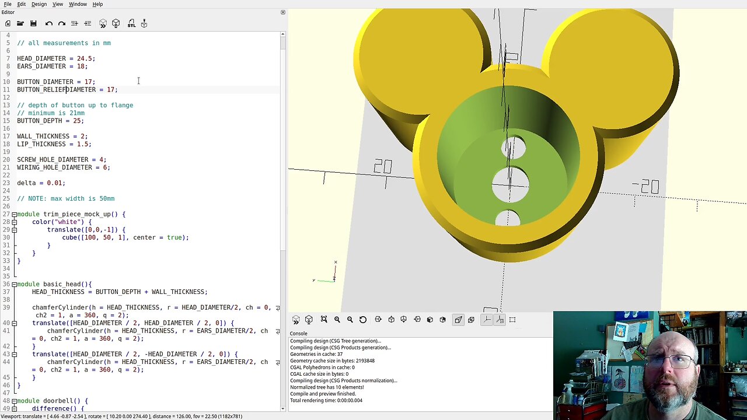The width and height of the screenshot is (747, 420).
Task: Undo the last edit
Action: pyautogui.click(x=49, y=23)
